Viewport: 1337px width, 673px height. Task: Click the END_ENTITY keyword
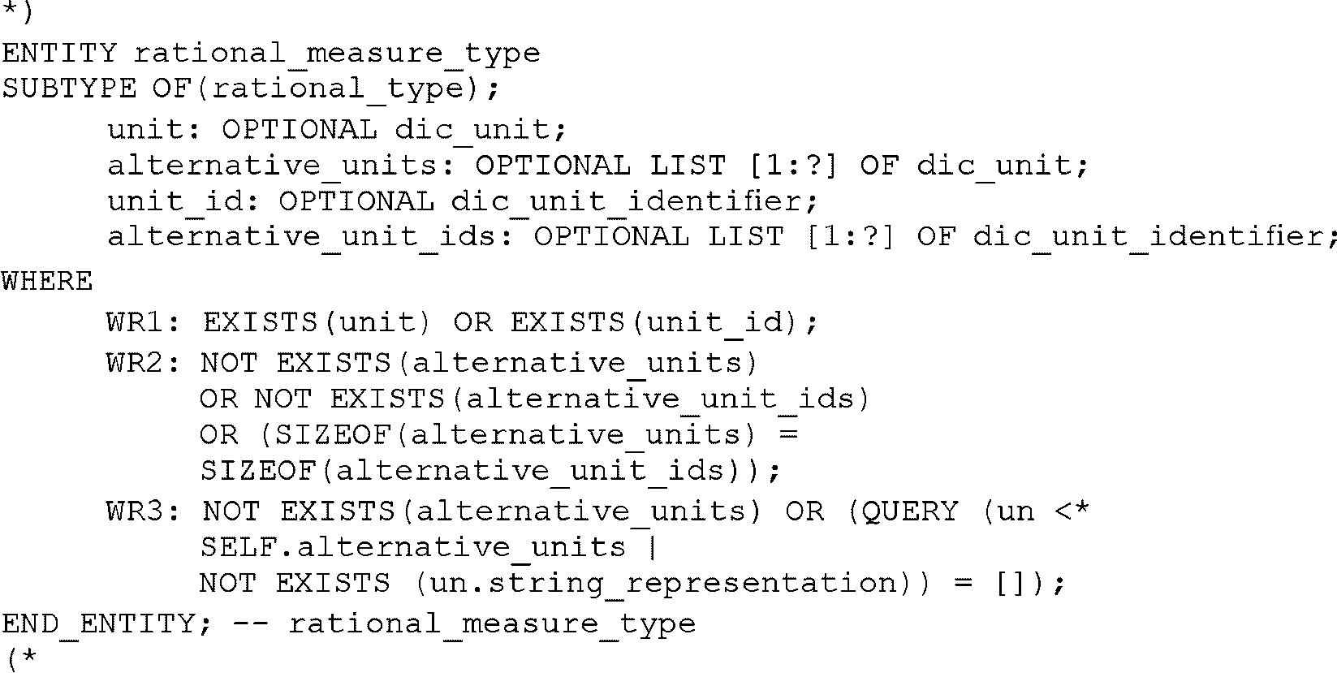point(97,623)
